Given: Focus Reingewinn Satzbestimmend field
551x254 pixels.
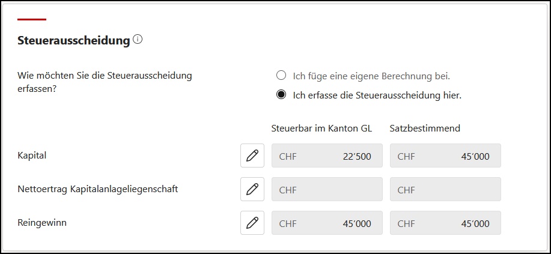Looking at the screenshot, I should click(446, 223).
